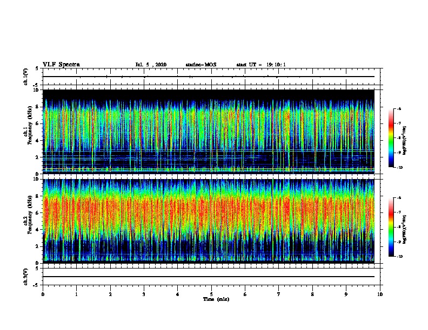Image resolution: width=428 pixels, height=330 pixels.
Task: Click the "-6" label on ch.1 colorbar
Action: point(399,108)
